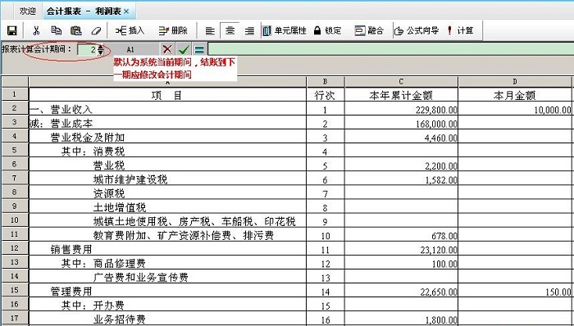Open 单元属性 cell properties

coord(284,30)
